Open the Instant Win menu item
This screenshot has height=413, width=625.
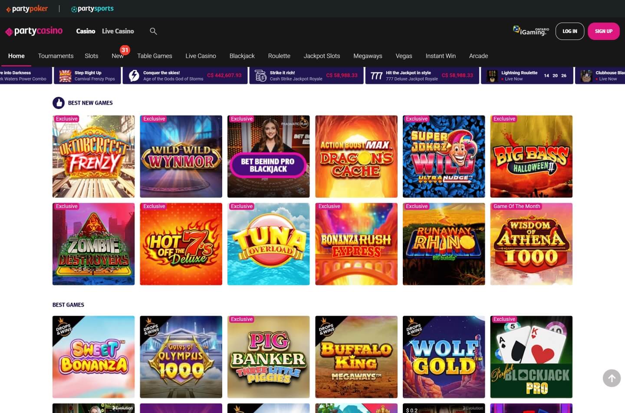[441, 56]
